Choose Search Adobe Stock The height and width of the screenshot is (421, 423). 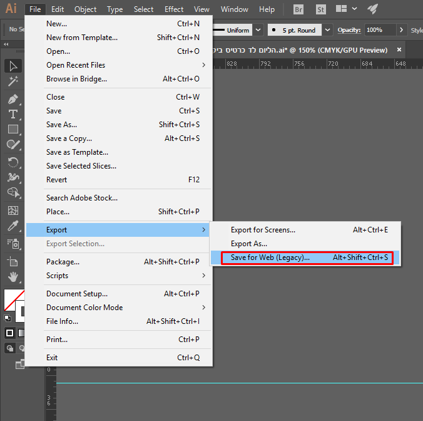tap(118, 198)
